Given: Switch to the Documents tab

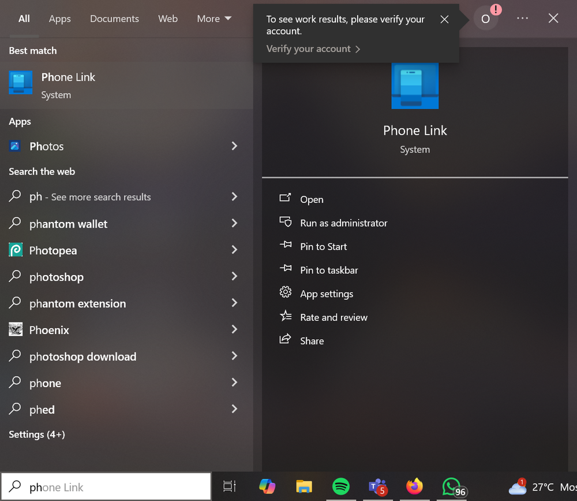Looking at the screenshot, I should (114, 18).
